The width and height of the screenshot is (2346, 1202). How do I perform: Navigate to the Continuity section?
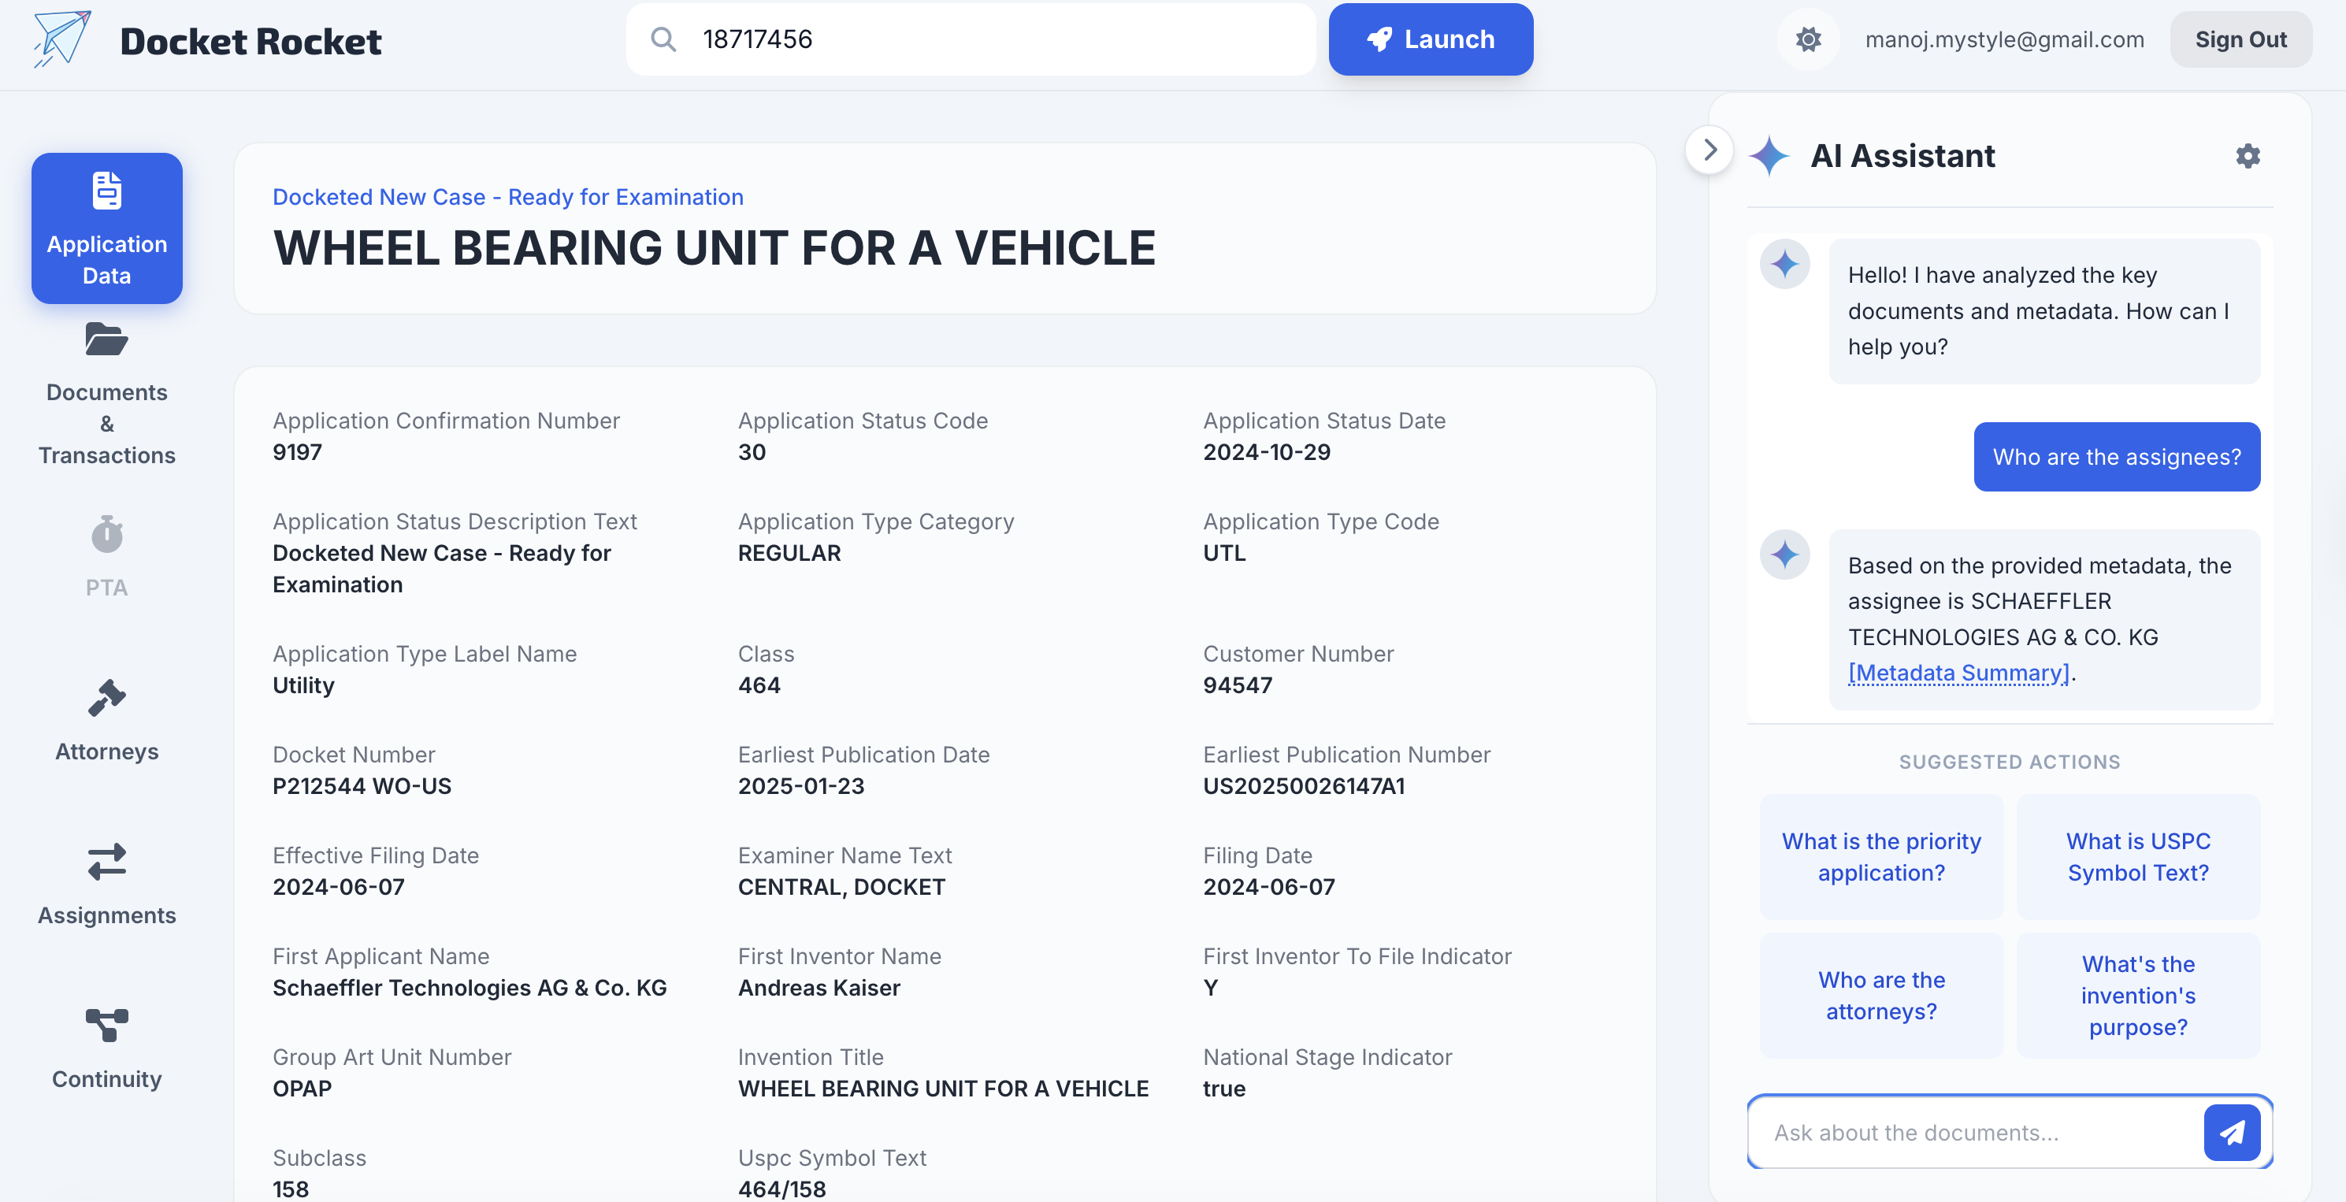[106, 1048]
